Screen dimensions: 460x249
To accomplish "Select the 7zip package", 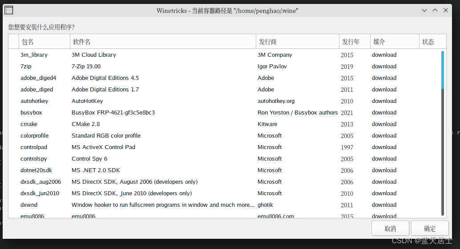I will [x=26, y=67].
